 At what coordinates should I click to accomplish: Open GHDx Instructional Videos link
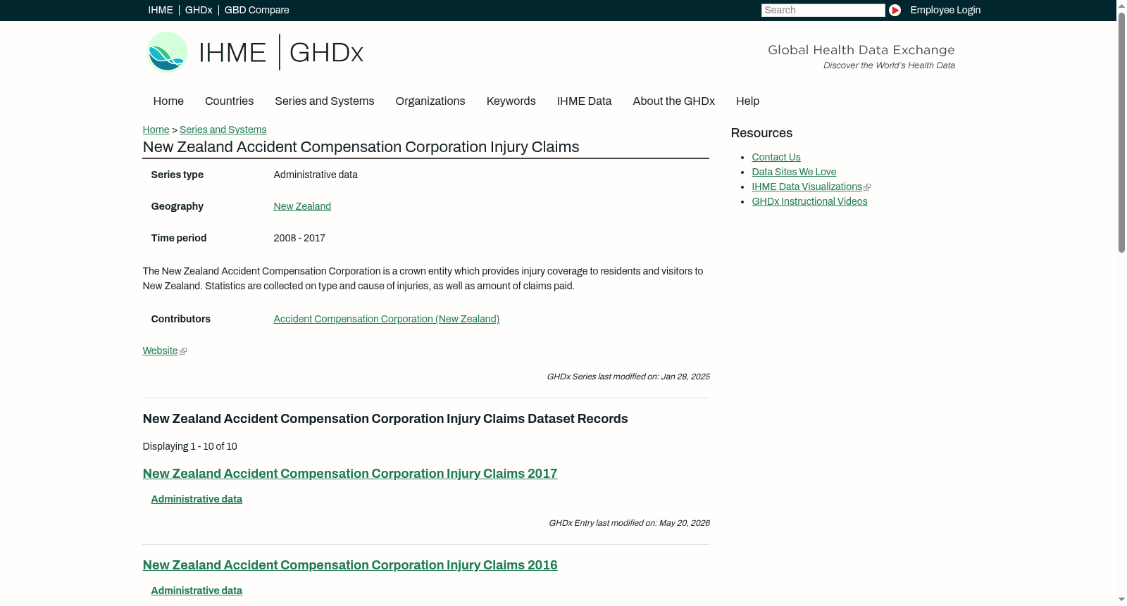tap(809, 201)
